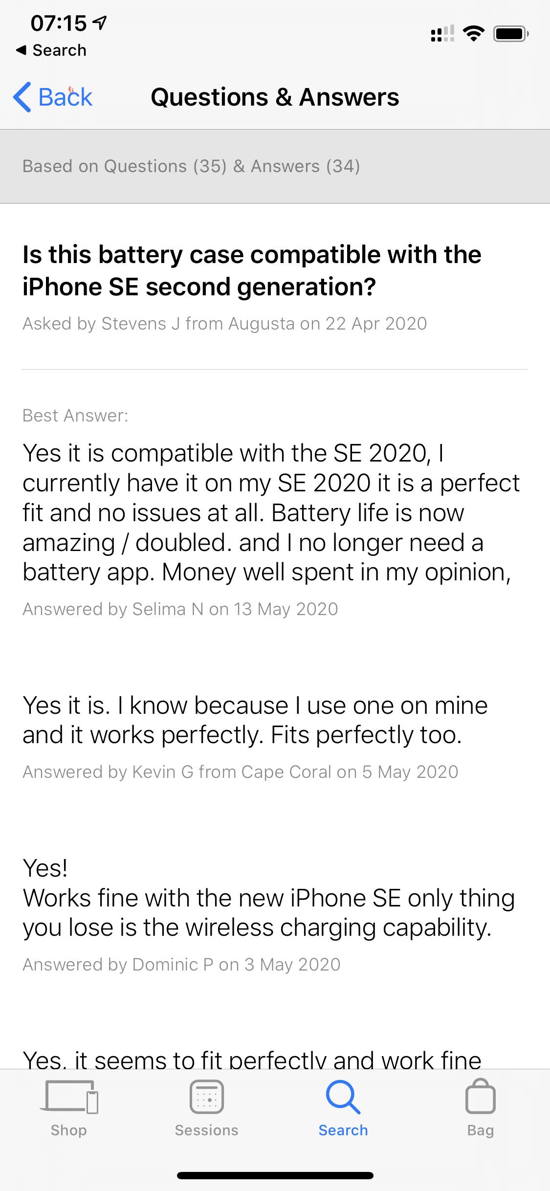Viewport: 550px width, 1191px height.
Task: Tap the status bar time
Action: 59,23
